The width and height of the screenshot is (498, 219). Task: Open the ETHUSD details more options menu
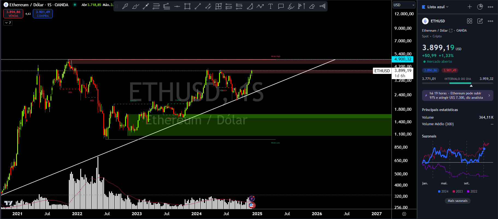pos(491,21)
